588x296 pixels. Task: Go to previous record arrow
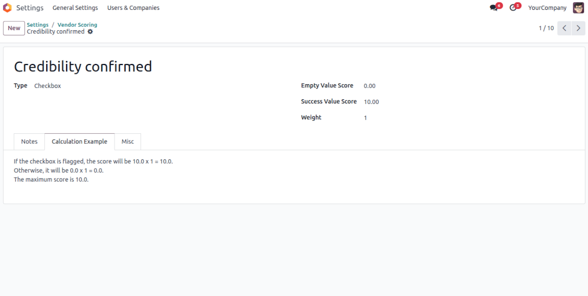(x=564, y=28)
